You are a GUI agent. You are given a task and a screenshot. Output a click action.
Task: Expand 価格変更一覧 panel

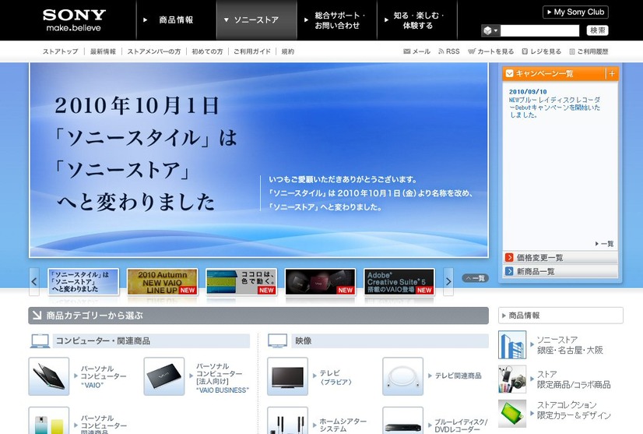(x=560, y=258)
